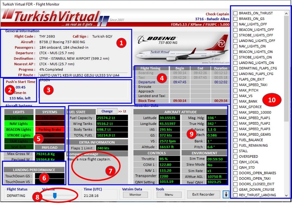Check the MAX_PITCH box
The width and height of the screenshot is (292, 206).
[x=236, y=90]
